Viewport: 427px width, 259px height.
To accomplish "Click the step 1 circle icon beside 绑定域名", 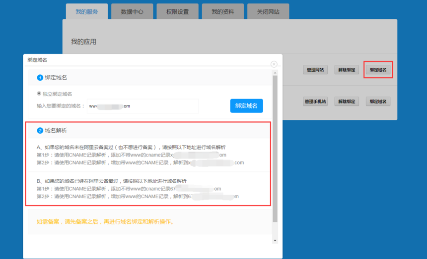I will tap(40, 78).
